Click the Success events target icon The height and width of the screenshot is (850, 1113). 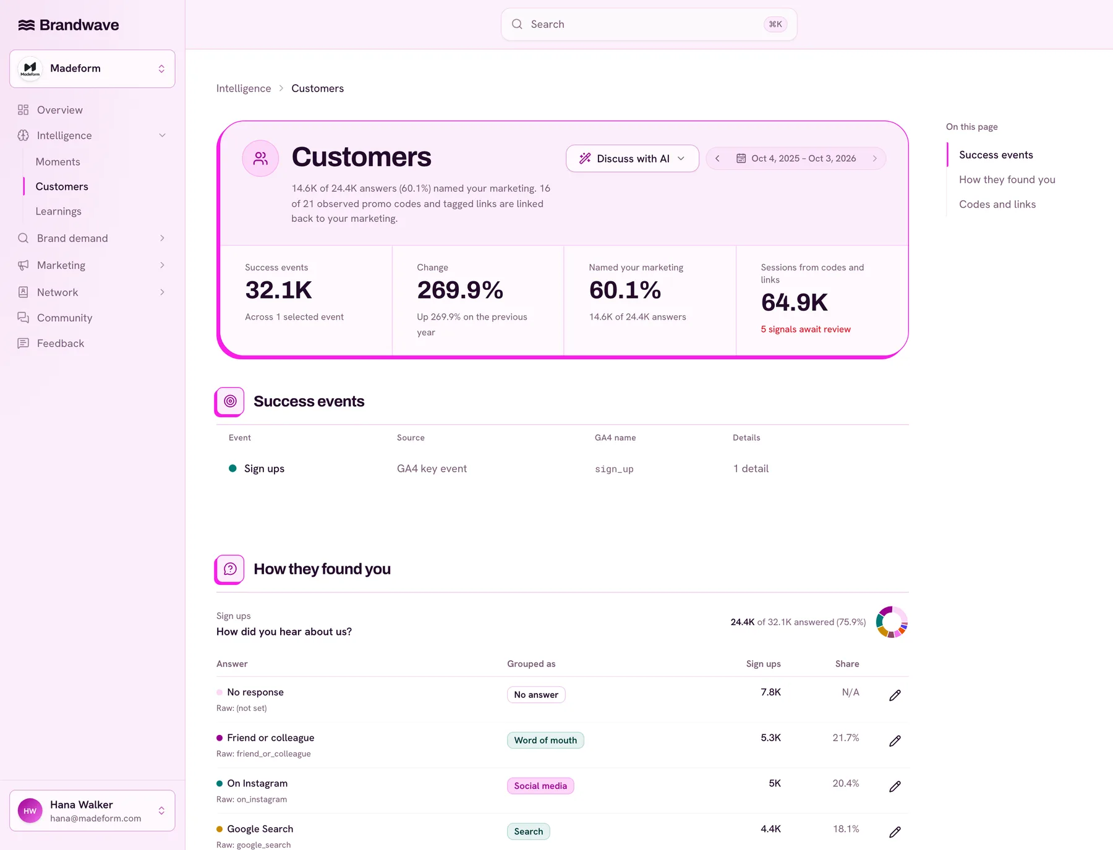[x=230, y=401]
